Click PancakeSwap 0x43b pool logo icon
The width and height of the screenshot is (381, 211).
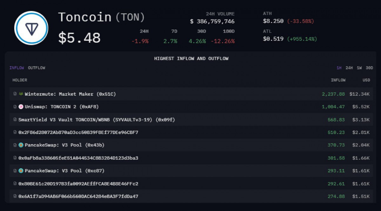point(21,145)
